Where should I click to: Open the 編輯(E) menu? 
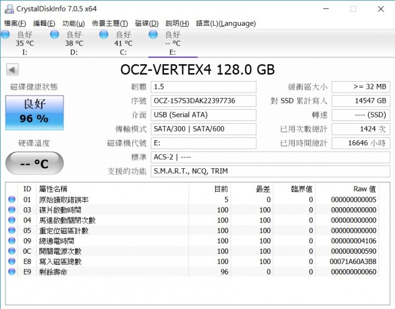(x=44, y=24)
